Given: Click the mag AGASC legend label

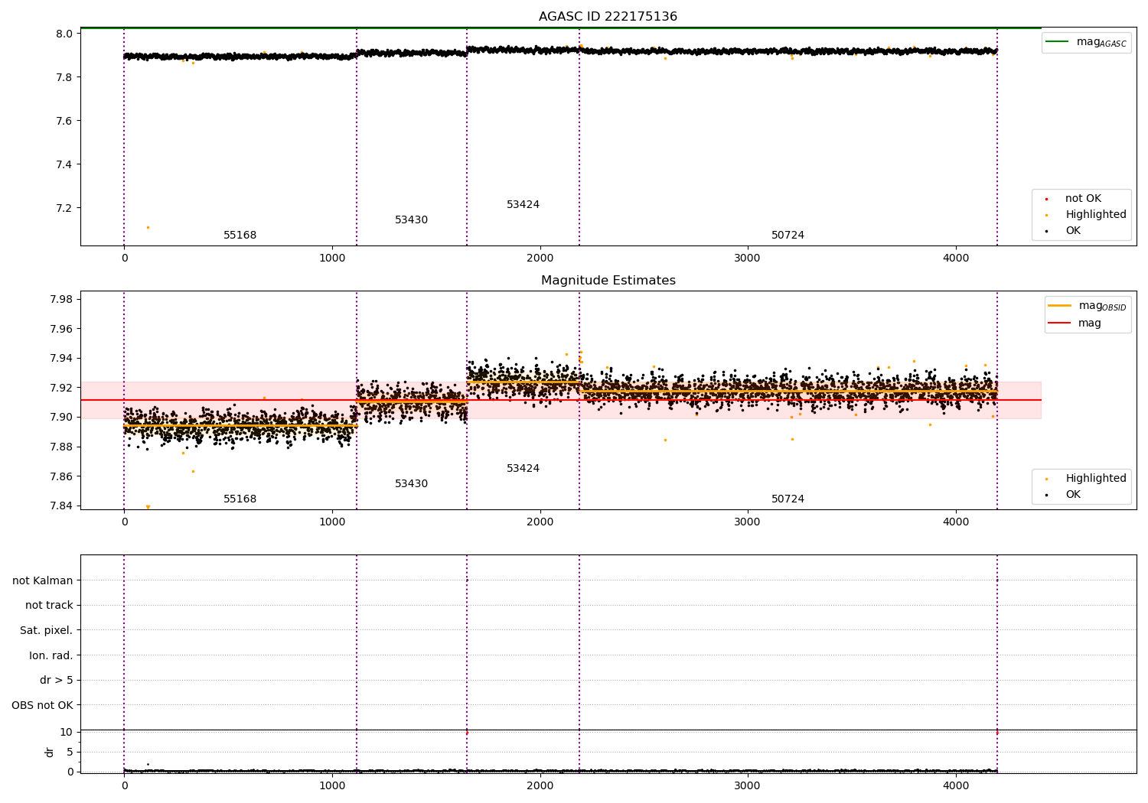Looking at the screenshot, I should tap(1101, 42).
